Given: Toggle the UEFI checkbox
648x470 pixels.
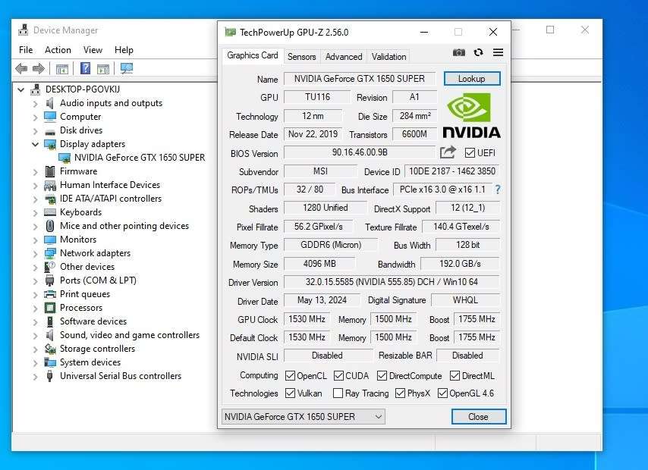Looking at the screenshot, I should [470, 153].
